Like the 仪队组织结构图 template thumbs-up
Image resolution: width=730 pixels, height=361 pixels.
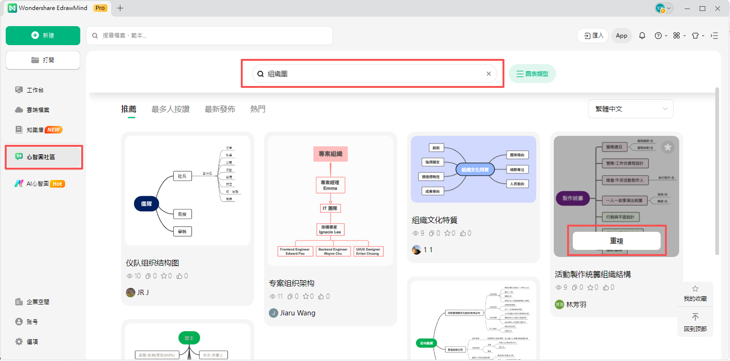coord(179,276)
